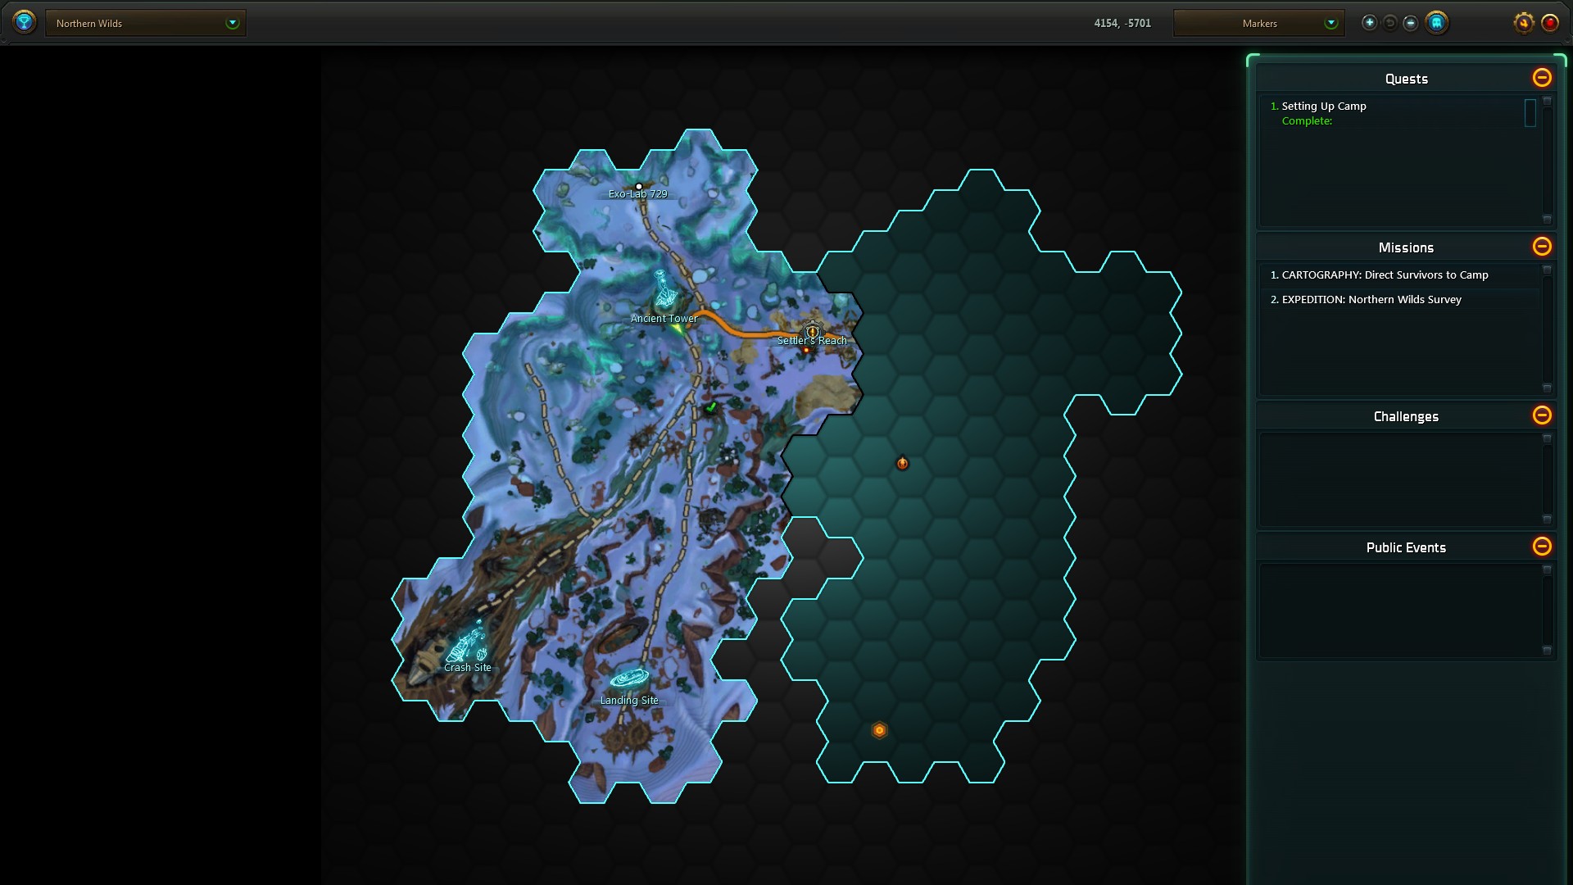This screenshot has width=1573, height=885.
Task: Open the Markers dropdown
Action: [1258, 23]
